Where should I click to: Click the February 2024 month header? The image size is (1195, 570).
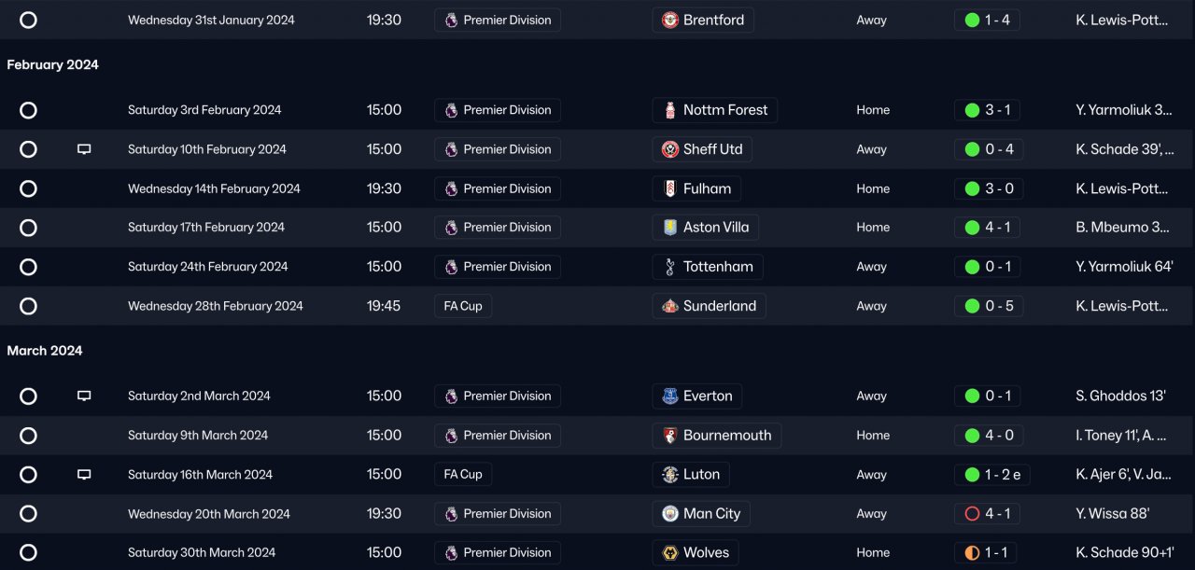52,65
